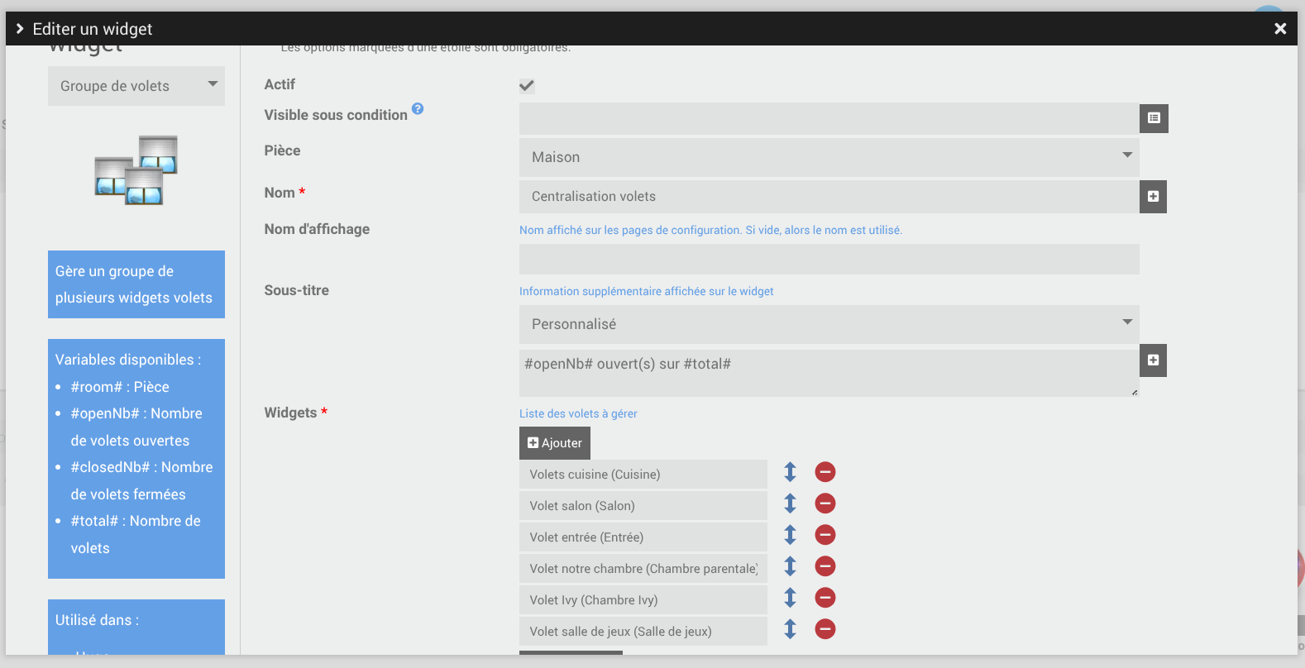Click the plus icon beside subtitle textarea

1153,360
